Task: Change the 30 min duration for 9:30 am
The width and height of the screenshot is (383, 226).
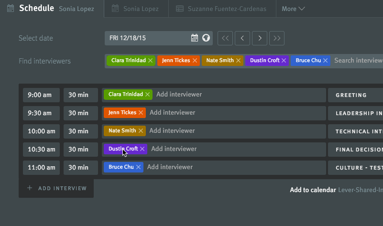Action: pyautogui.click(x=81, y=113)
